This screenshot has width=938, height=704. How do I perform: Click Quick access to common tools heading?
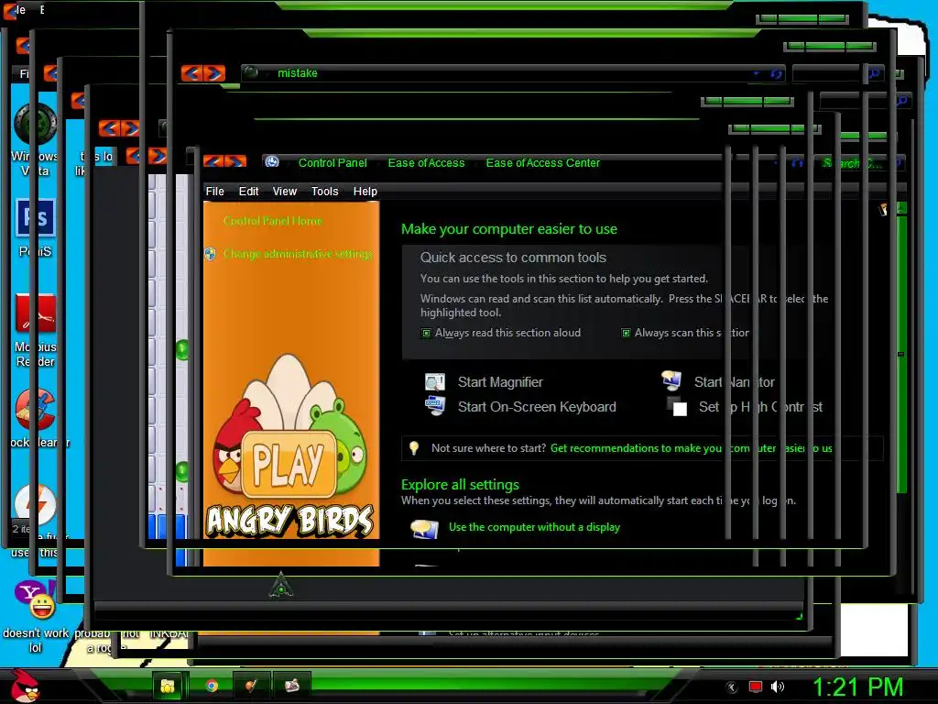pyautogui.click(x=513, y=258)
